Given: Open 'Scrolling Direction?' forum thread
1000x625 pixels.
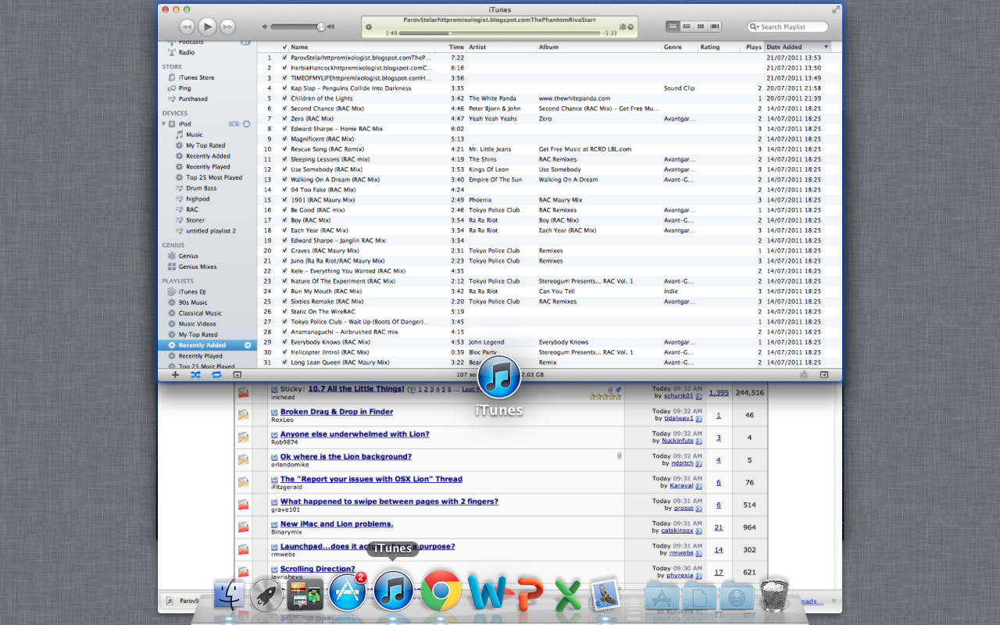Looking at the screenshot, I should coord(318,569).
